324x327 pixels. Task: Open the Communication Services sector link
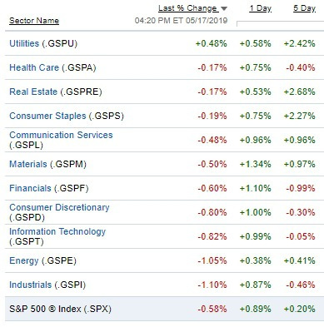tap(61, 135)
